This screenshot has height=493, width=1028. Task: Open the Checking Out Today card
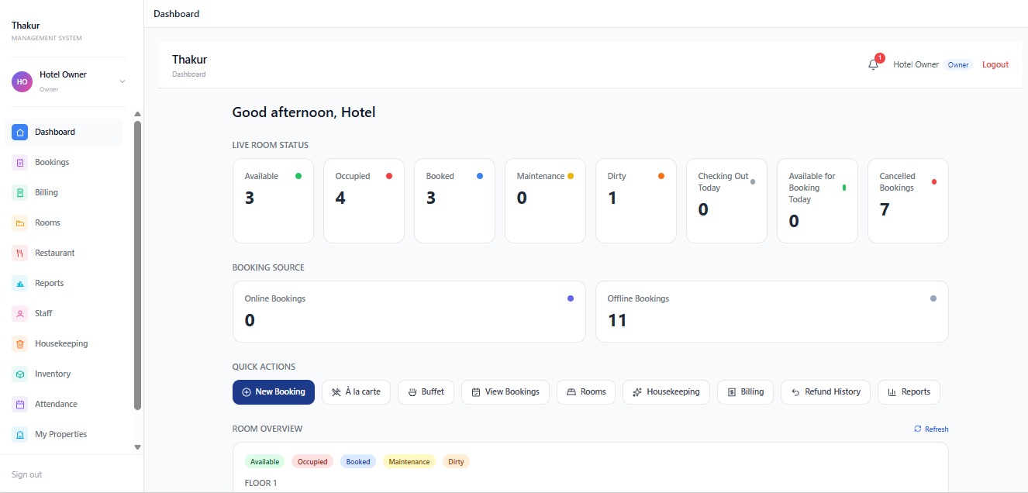pyautogui.click(x=726, y=201)
